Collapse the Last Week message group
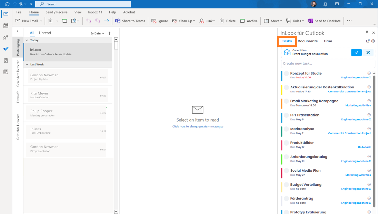This screenshot has width=378, height=214. (x=27, y=64)
